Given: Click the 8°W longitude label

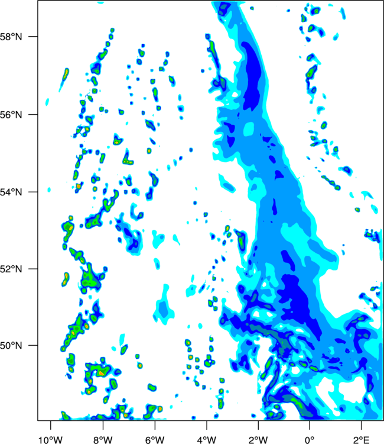Looking at the screenshot, I should pyautogui.click(x=103, y=440).
